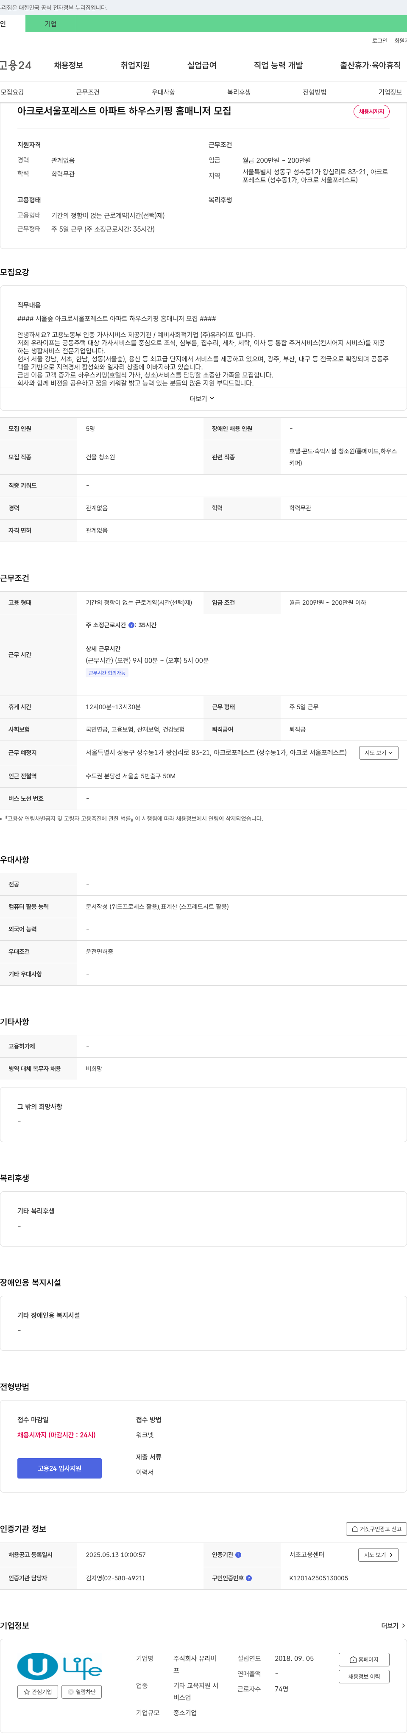Screen dimensions: 407x1733
Task: Open the 직업 능력 개발 menu
Action: coord(278,65)
